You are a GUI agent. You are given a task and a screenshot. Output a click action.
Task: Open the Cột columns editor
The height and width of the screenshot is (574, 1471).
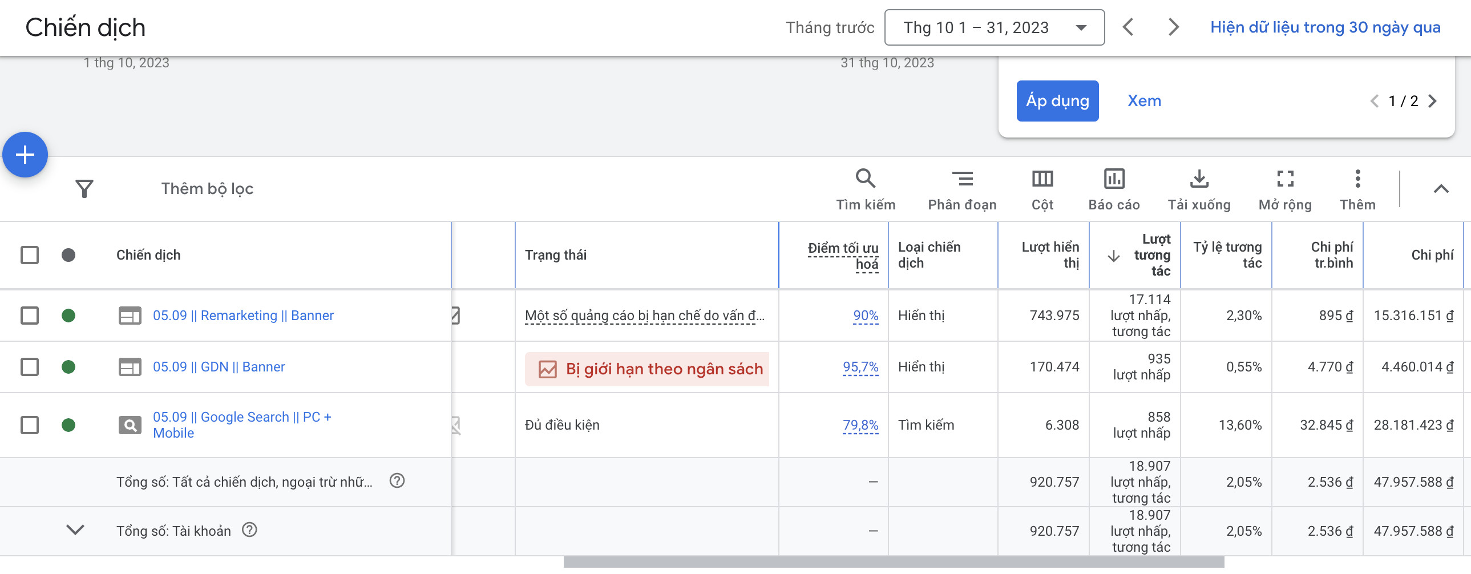[x=1042, y=189]
